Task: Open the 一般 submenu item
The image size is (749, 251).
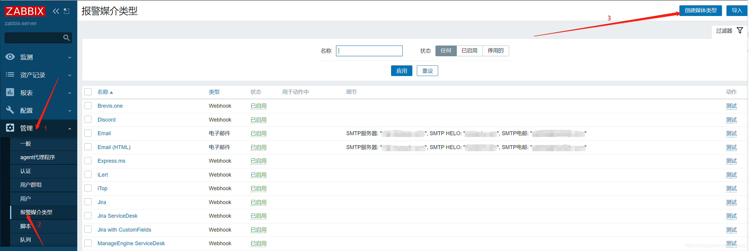Action: pos(44,143)
